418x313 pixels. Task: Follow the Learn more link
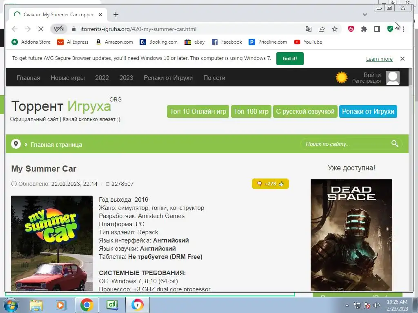click(x=379, y=59)
